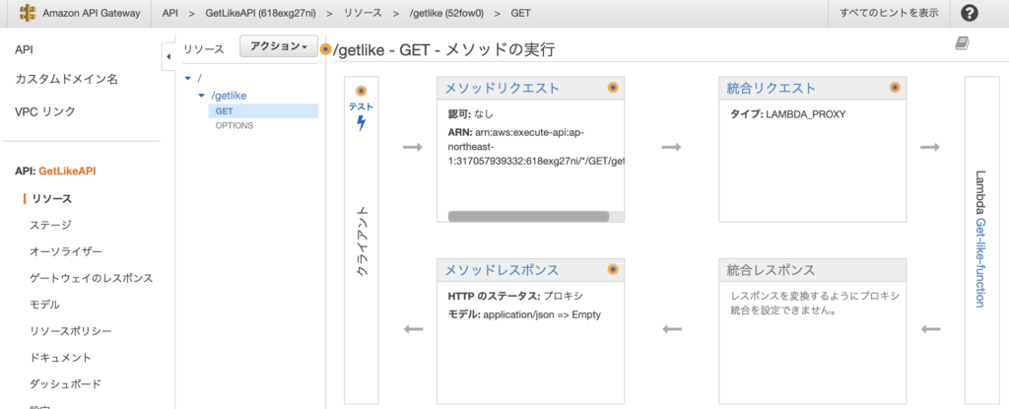Open ドキュメント in the API sidebar

(60, 358)
